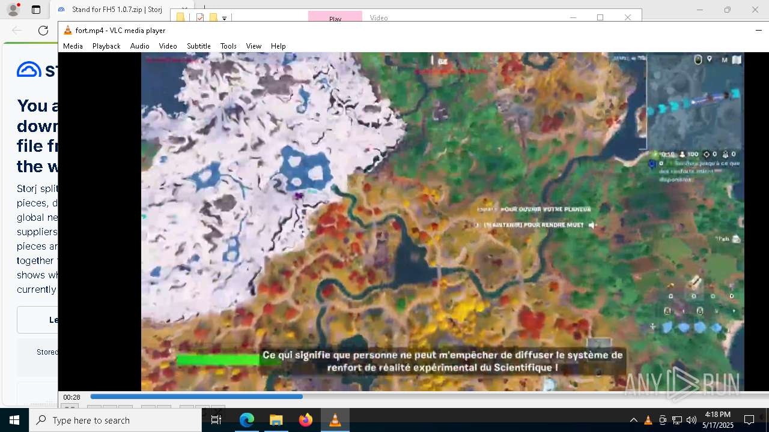Click the VLC cone icon in title bar

[67, 31]
